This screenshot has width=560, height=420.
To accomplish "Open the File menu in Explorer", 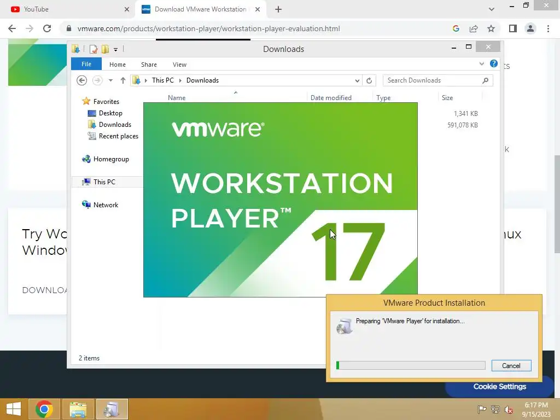I will [x=86, y=64].
